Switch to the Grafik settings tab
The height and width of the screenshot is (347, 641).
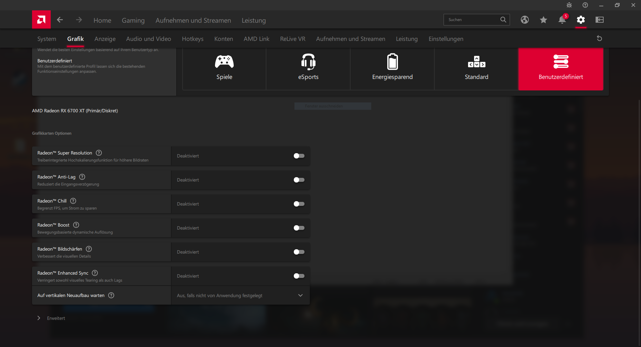(x=75, y=39)
